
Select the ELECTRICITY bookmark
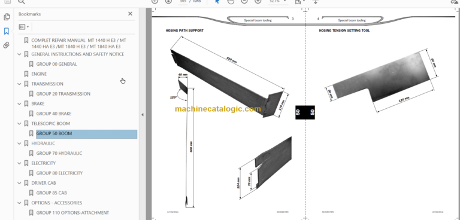click(43, 163)
